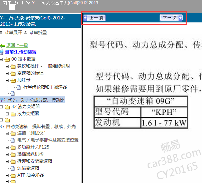Select the 32 液力变矩器 tree item
The image size is (202, 183).
25,106
